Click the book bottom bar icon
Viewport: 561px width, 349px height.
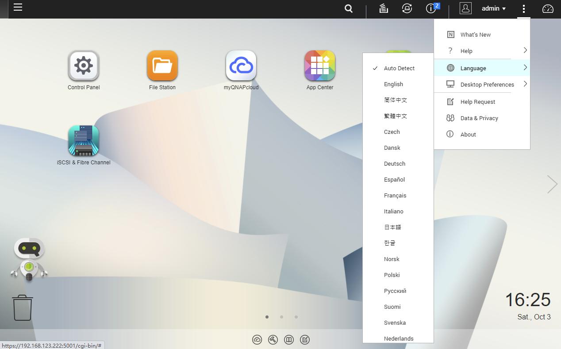[289, 340]
